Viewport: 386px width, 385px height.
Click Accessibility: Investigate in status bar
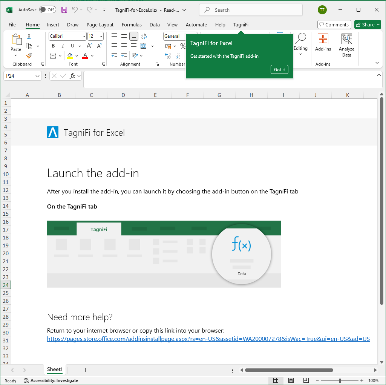[x=51, y=380]
